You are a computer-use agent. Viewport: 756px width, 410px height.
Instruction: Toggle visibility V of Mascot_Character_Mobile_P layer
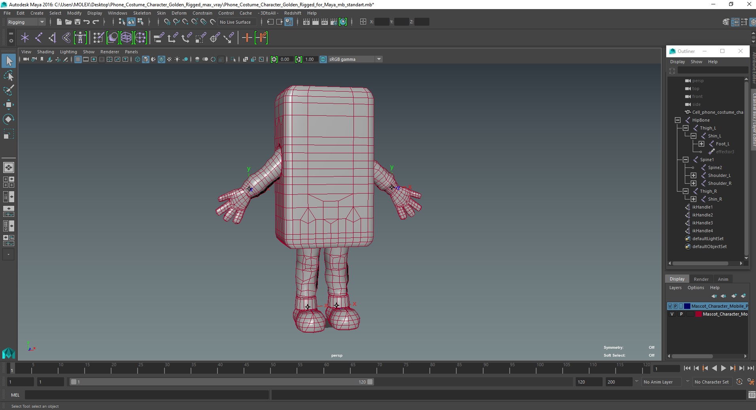tap(670, 306)
